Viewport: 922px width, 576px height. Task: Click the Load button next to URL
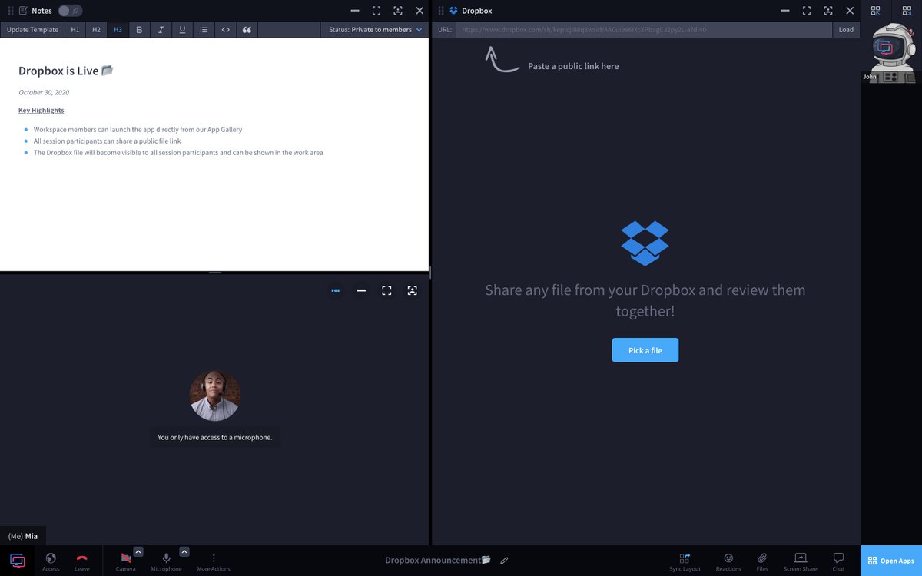pyautogui.click(x=846, y=30)
